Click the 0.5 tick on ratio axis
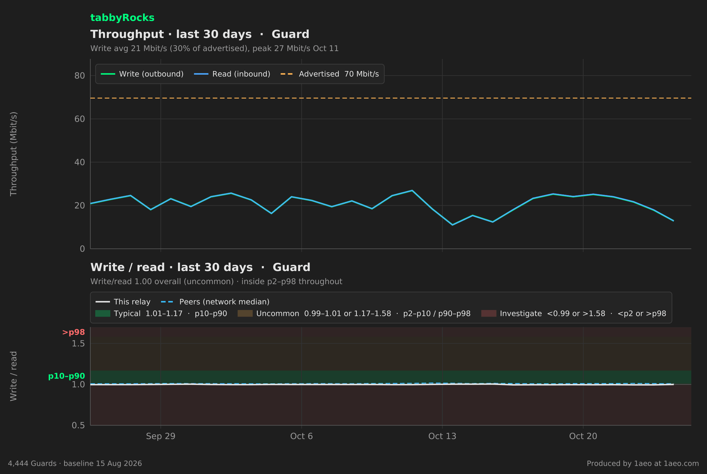This screenshot has width=707, height=474. click(78, 426)
